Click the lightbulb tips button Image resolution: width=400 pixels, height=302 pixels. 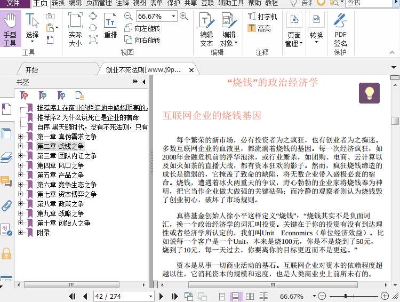369,93
